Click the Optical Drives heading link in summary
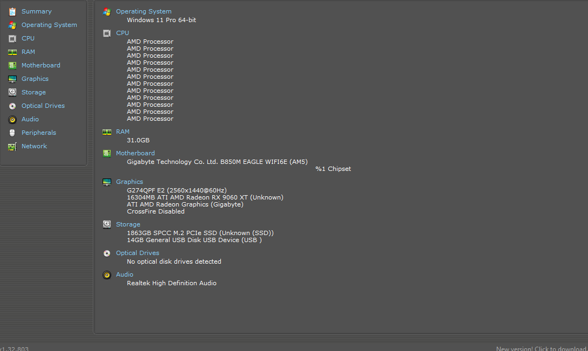This screenshot has width=588, height=351. (x=138, y=253)
